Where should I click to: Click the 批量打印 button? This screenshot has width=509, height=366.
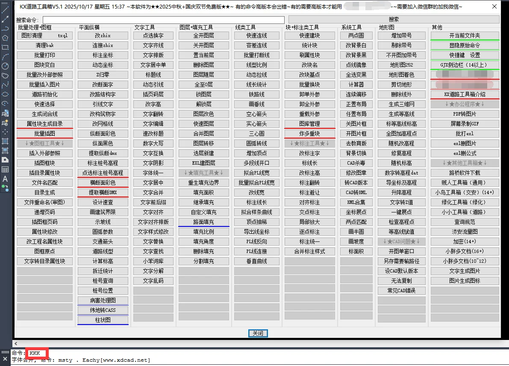click(45, 55)
